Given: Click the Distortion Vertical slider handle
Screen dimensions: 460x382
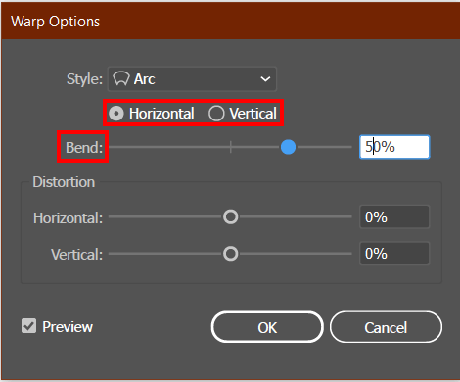Looking at the screenshot, I should [x=231, y=254].
